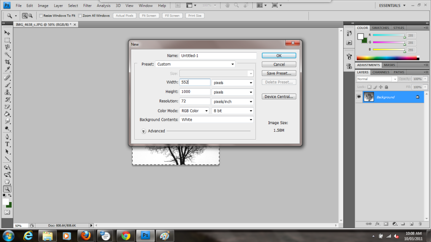Open the Background Contents dropdown
This screenshot has width=431, height=242.
(x=216, y=120)
